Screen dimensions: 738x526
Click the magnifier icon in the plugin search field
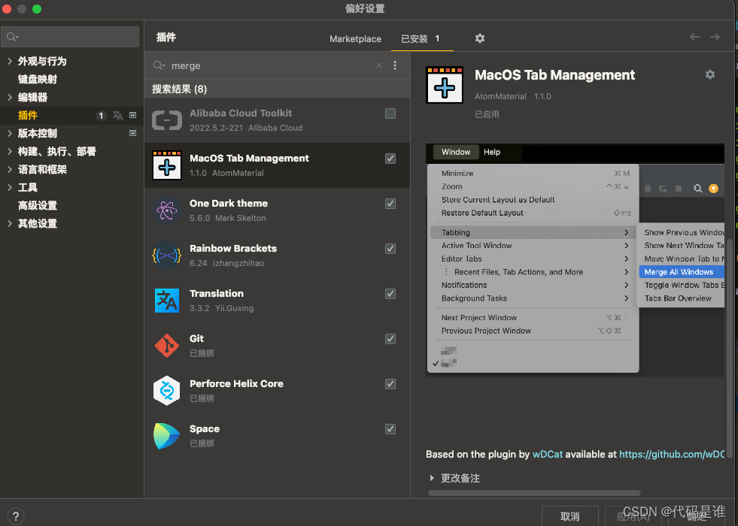click(159, 65)
